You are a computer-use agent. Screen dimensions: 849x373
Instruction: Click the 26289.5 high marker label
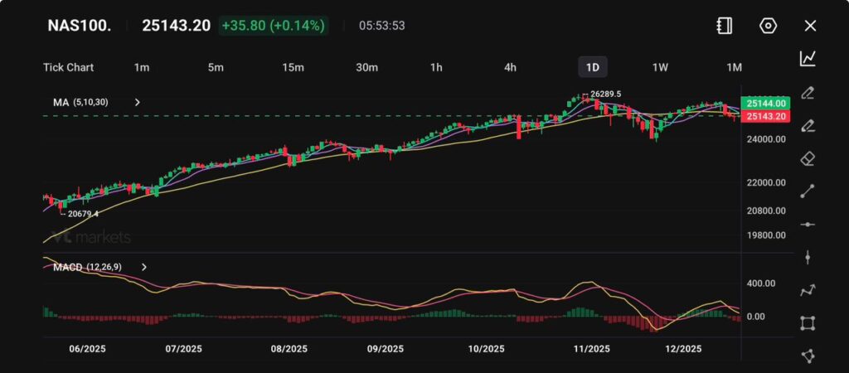click(605, 94)
